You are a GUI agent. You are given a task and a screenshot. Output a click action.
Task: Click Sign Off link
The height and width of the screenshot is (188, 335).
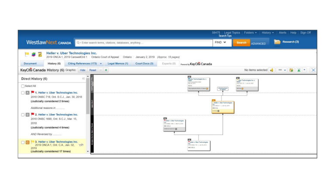[x=305, y=33]
